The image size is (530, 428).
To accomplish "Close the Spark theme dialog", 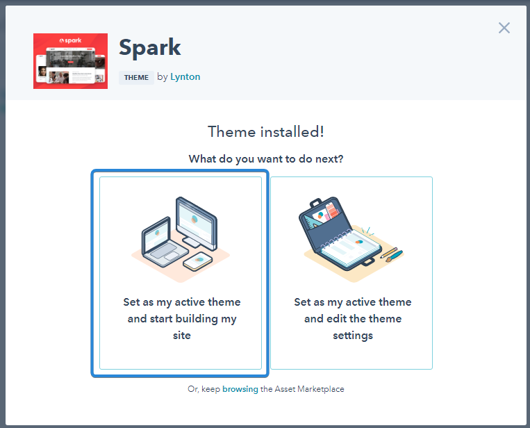I will tap(504, 28).
